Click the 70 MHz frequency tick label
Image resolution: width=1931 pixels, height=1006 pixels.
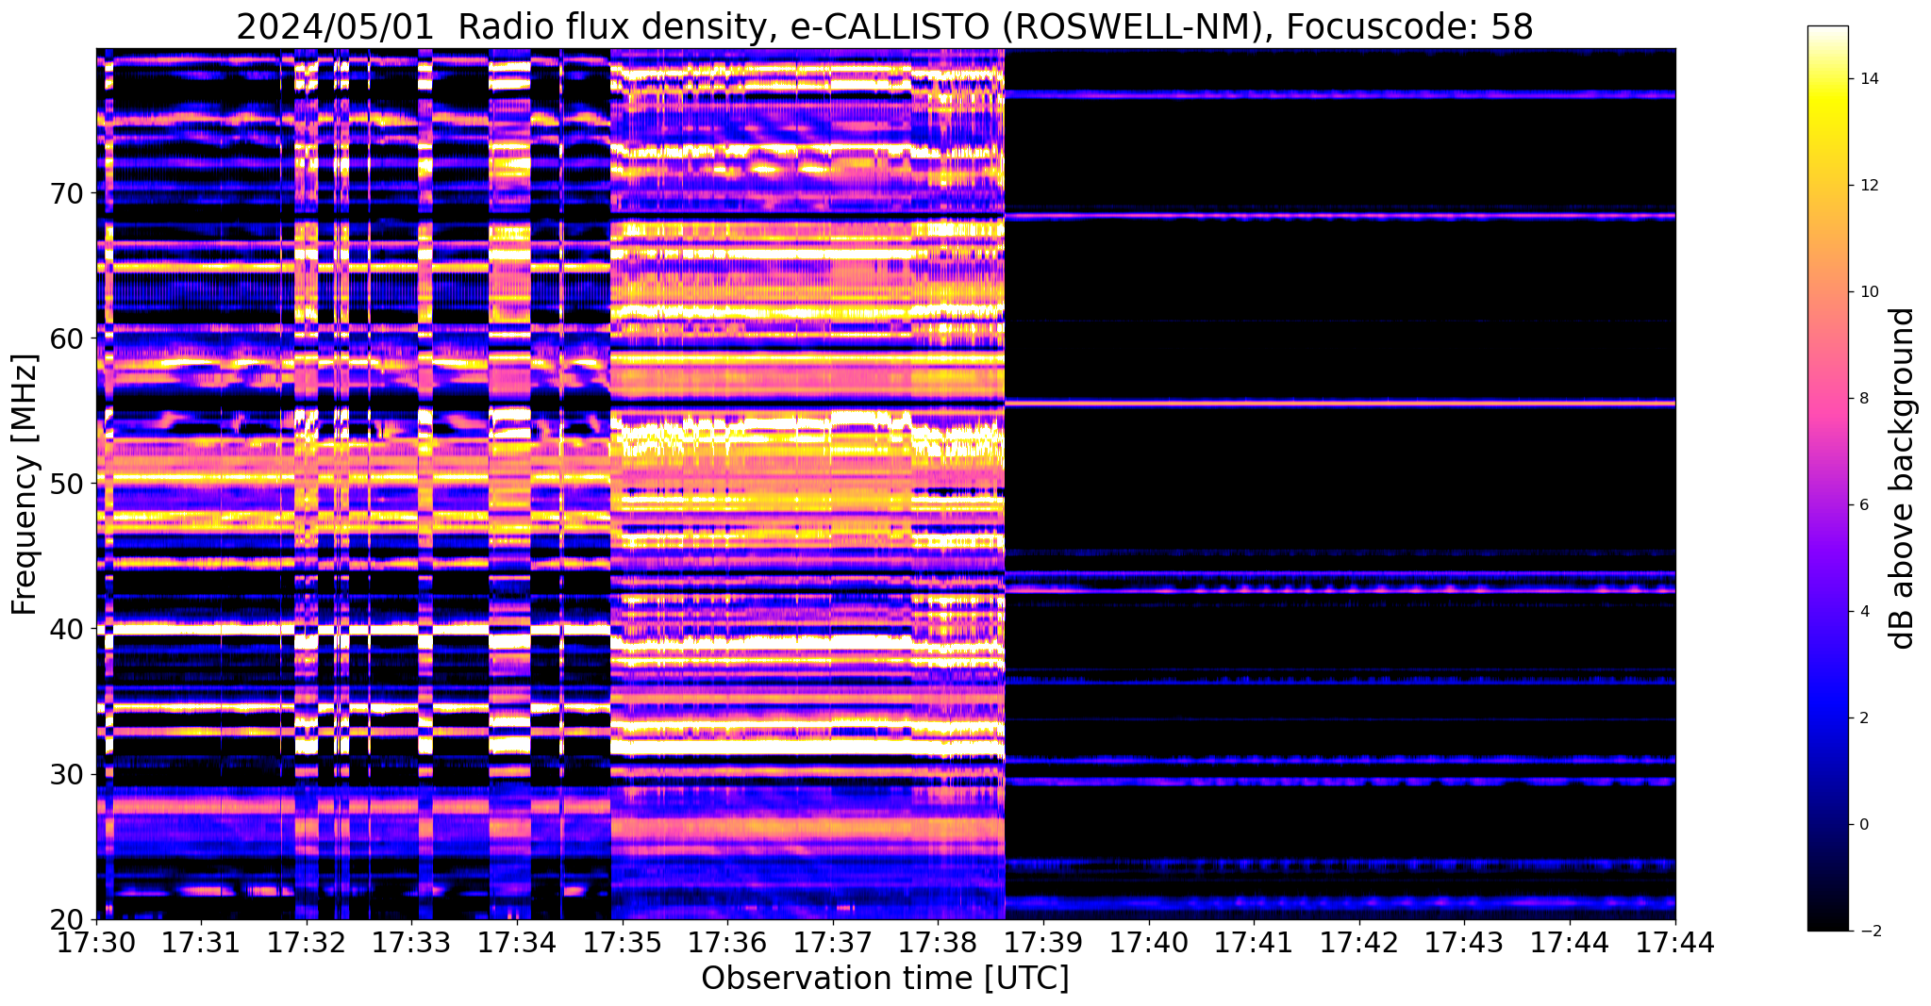pos(69,193)
